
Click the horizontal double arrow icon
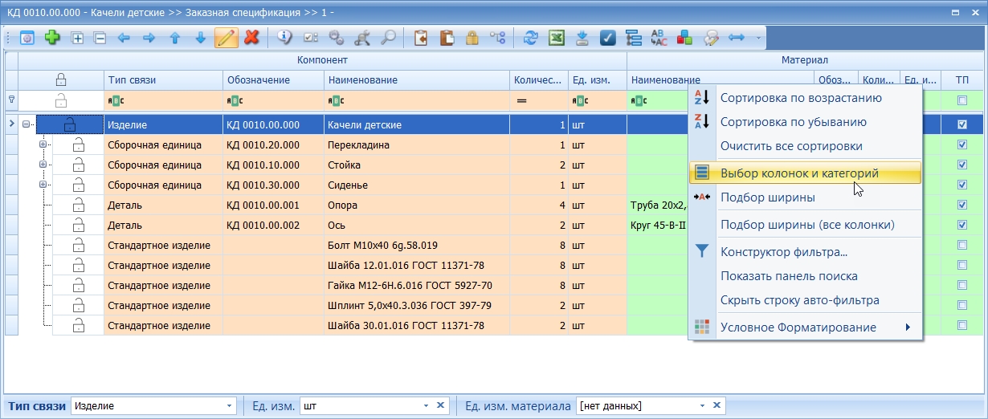coord(737,38)
